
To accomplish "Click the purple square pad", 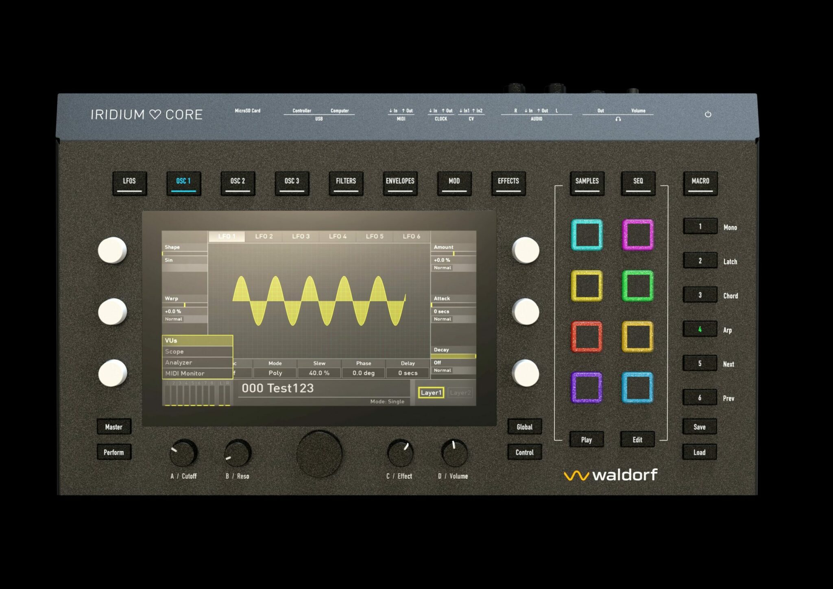I will point(587,387).
